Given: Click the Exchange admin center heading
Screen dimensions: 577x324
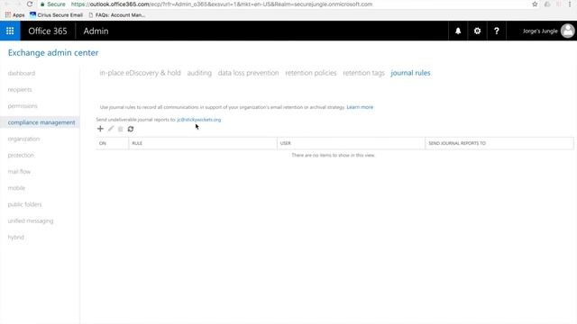Looking at the screenshot, I should [53, 52].
